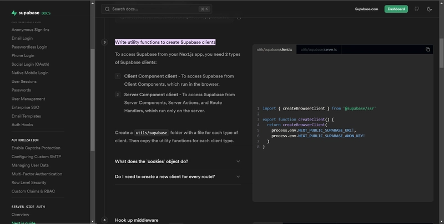
Task: Open User Sessions docs
Action: click(x=24, y=81)
